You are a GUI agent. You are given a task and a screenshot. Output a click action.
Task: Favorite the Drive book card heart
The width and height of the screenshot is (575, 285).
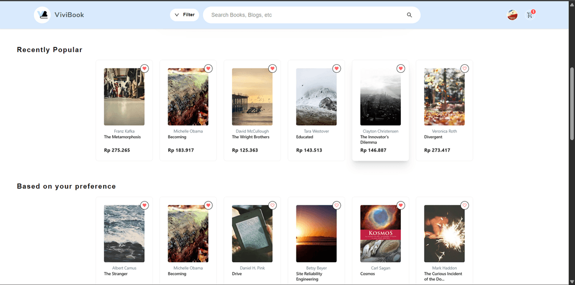coord(273,205)
